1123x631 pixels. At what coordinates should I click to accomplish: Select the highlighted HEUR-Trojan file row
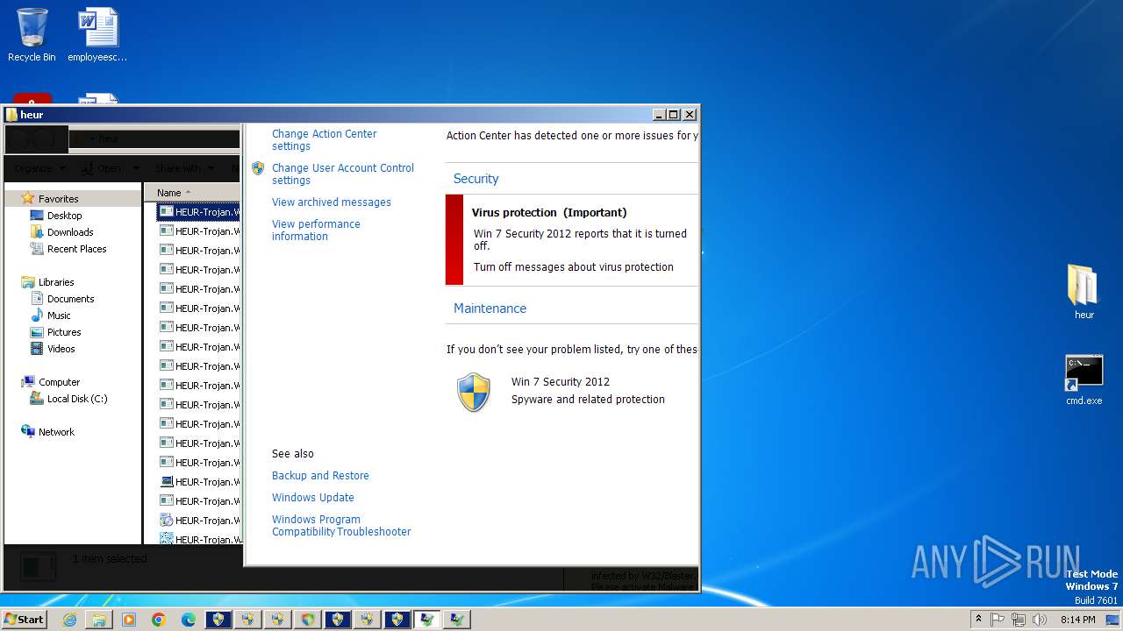199,212
